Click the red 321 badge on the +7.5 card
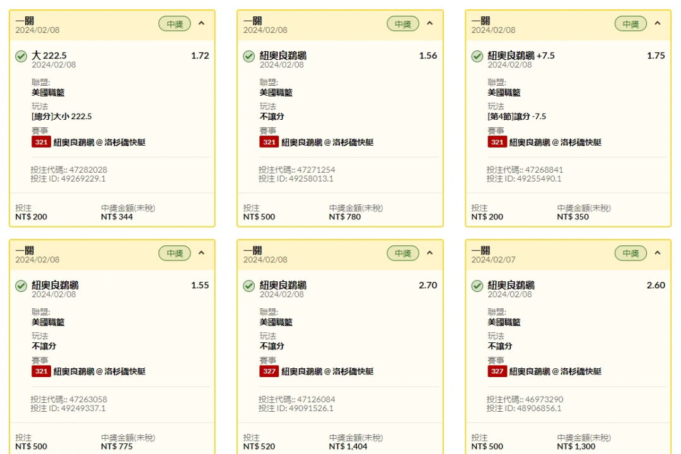681x454 pixels. pyautogui.click(x=498, y=142)
